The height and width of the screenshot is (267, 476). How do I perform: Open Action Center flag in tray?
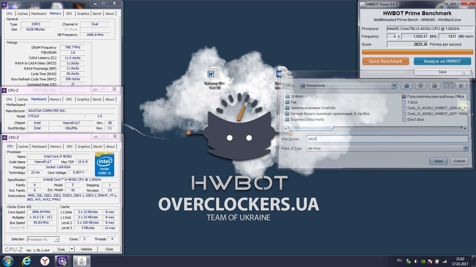coord(430,261)
